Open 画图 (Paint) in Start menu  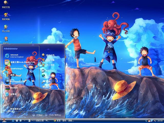pos(10,75)
